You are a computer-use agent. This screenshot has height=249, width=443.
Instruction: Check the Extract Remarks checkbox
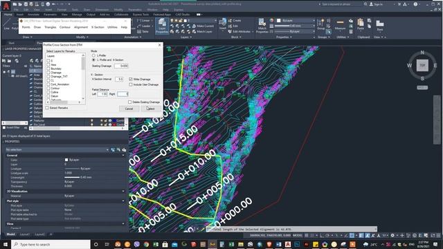pyautogui.click(x=47, y=108)
